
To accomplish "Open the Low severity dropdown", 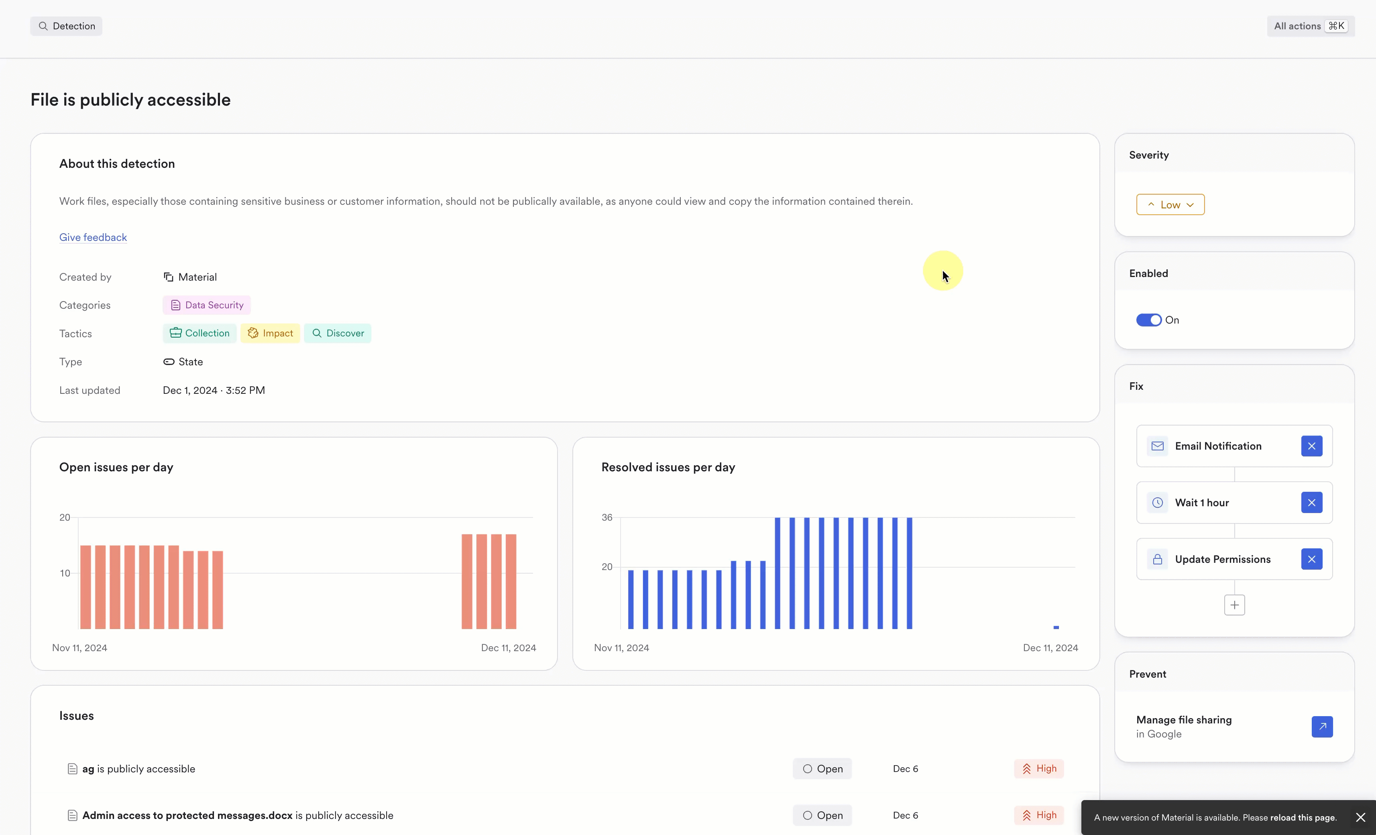I will (1170, 204).
